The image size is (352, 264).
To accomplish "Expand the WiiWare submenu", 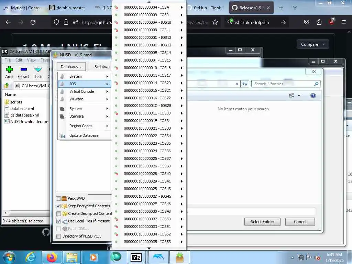I will point(85,99).
